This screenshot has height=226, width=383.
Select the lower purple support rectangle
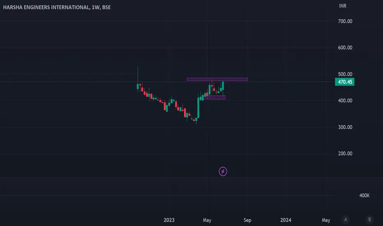[x=215, y=97]
